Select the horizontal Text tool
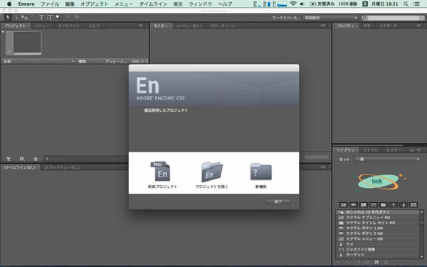The image size is (427, 267). coord(41,17)
